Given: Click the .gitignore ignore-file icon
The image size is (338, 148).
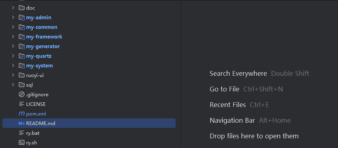Looking at the screenshot, I should 22,95.
